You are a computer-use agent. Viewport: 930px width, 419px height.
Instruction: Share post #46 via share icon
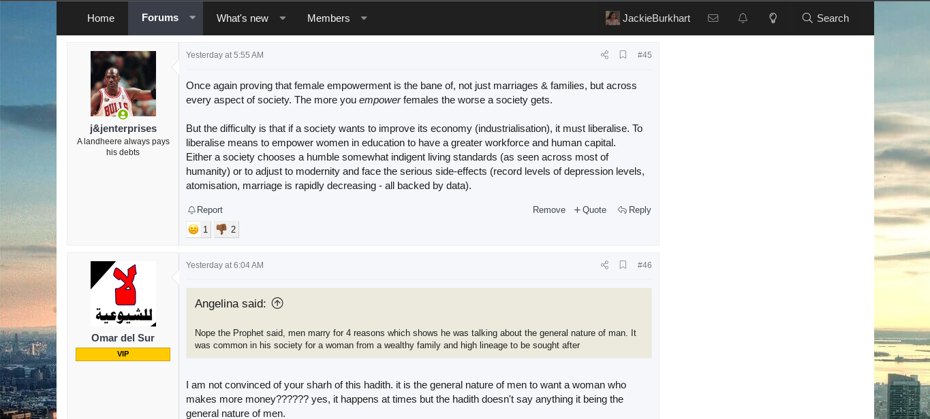pos(604,265)
